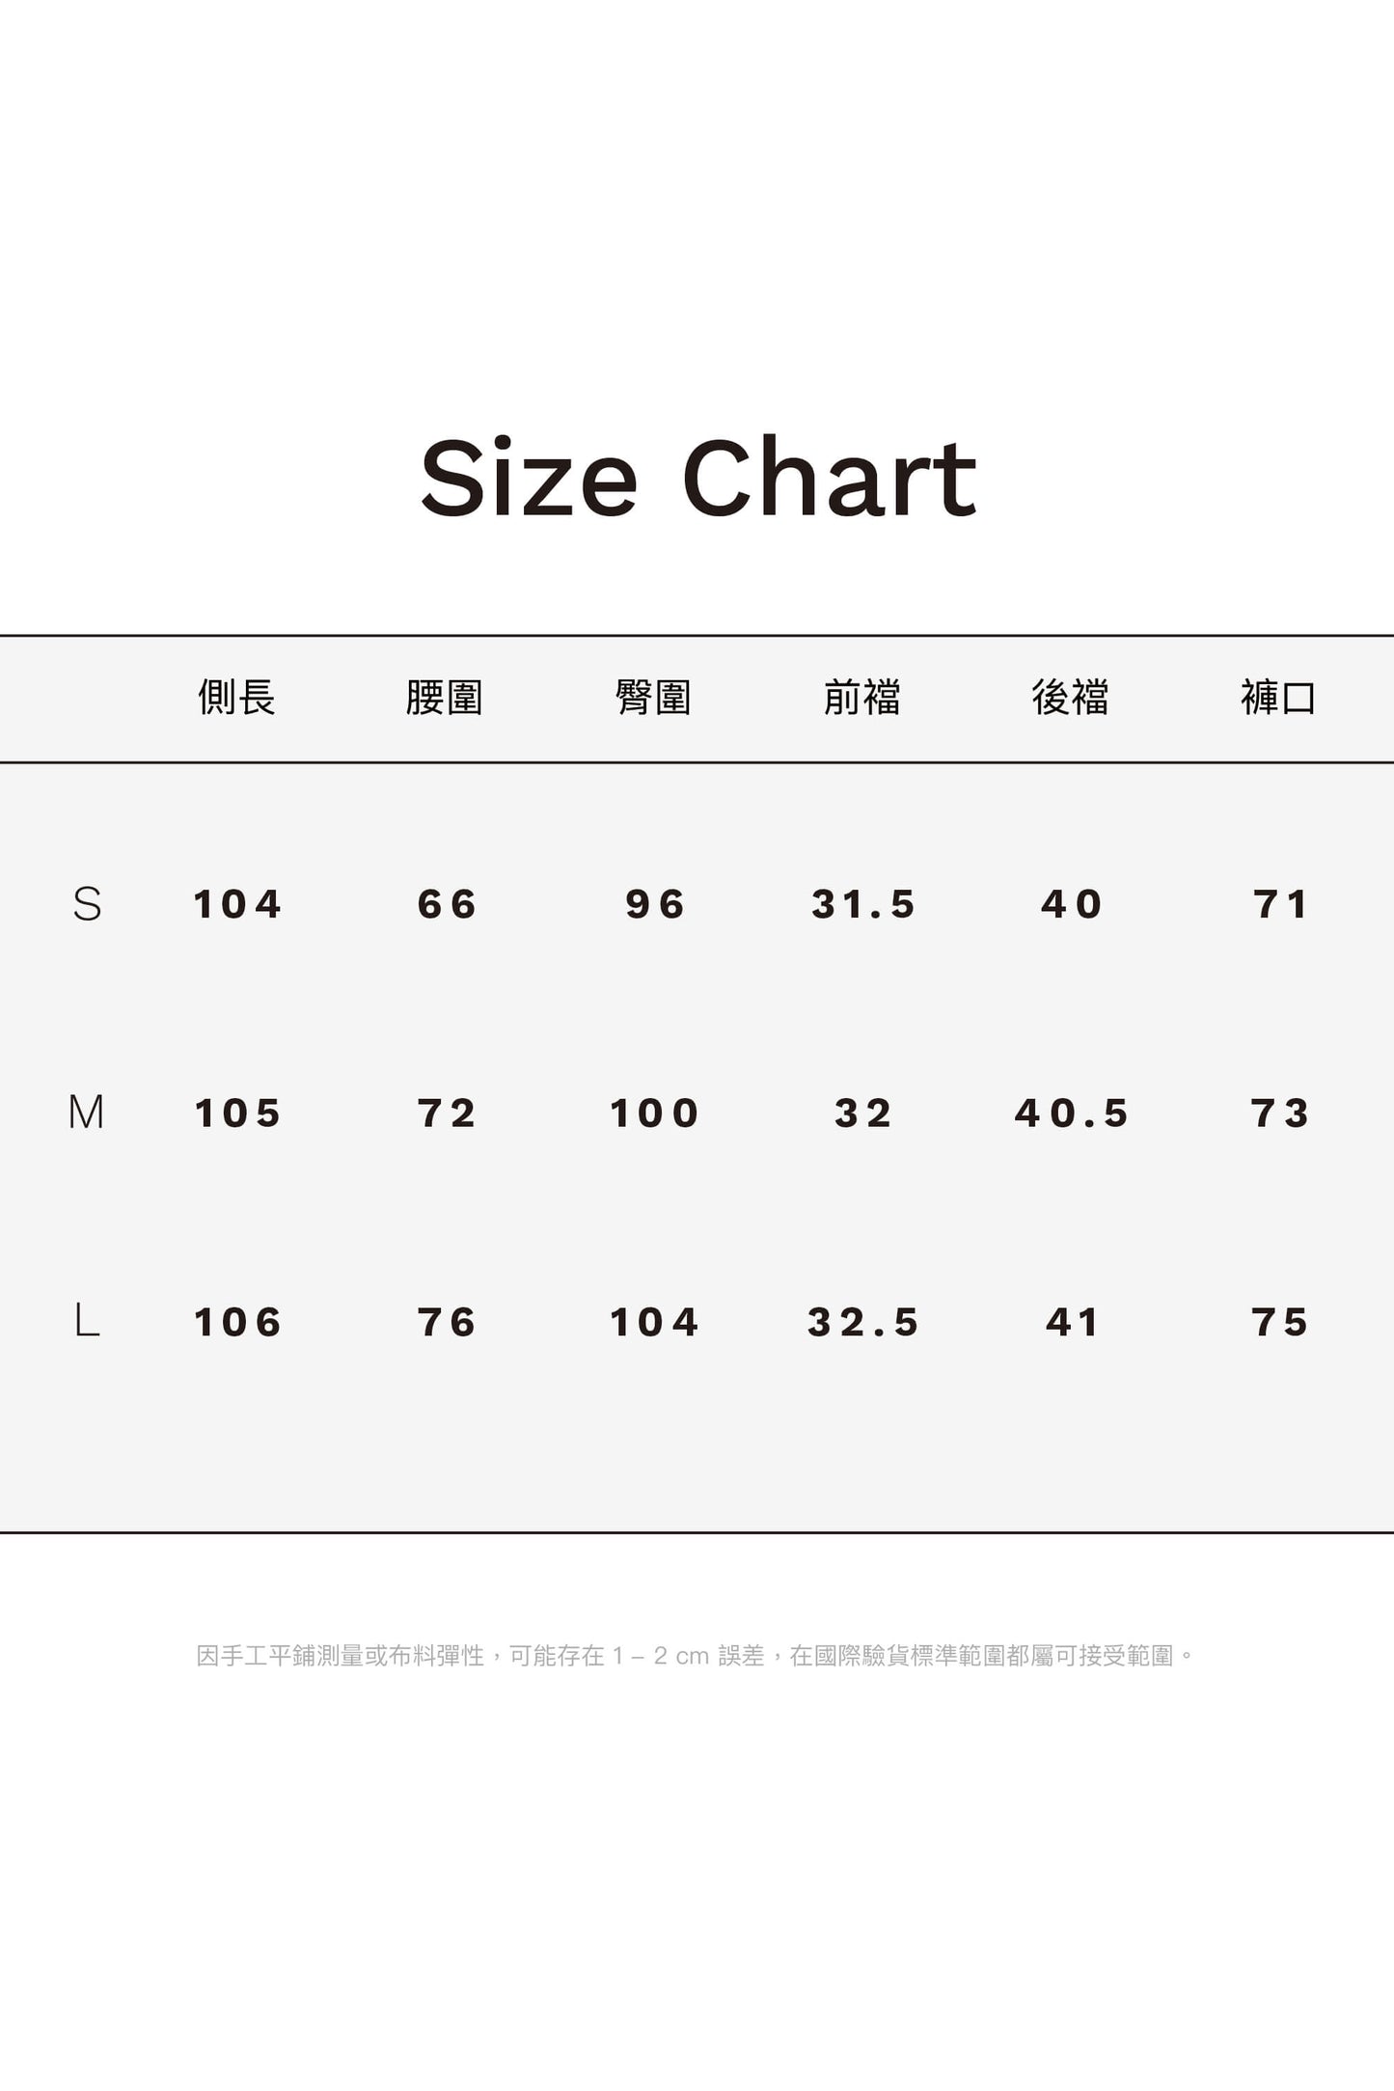Click the measurement tolerance note below the table
This screenshot has height=2091, width=1394.
click(696, 1656)
